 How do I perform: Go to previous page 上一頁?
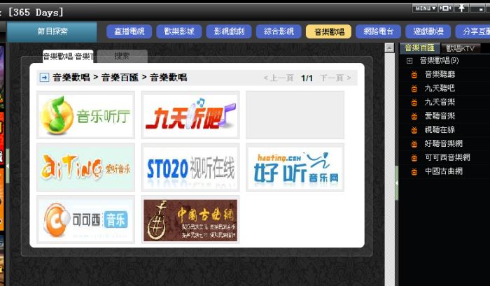pyautogui.click(x=279, y=78)
